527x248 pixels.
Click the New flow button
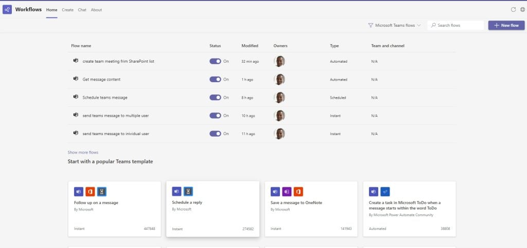point(506,25)
